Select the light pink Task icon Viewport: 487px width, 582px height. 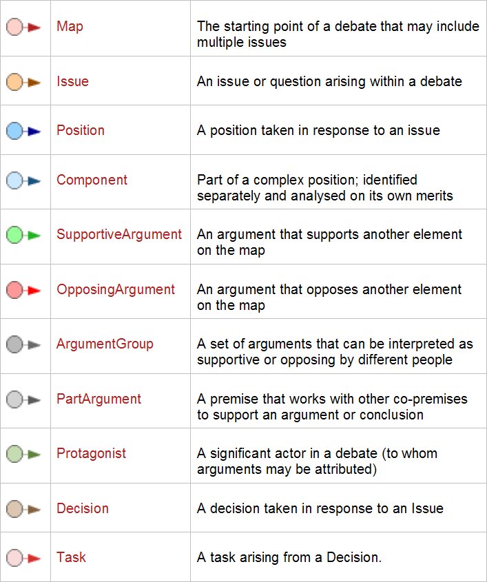coord(23,558)
